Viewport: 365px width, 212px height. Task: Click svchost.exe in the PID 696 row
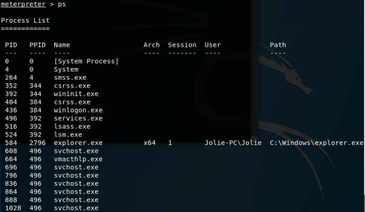(x=76, y=167)
